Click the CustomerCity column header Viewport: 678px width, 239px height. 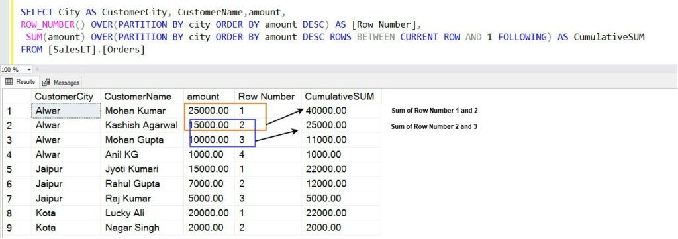point(66,97)
